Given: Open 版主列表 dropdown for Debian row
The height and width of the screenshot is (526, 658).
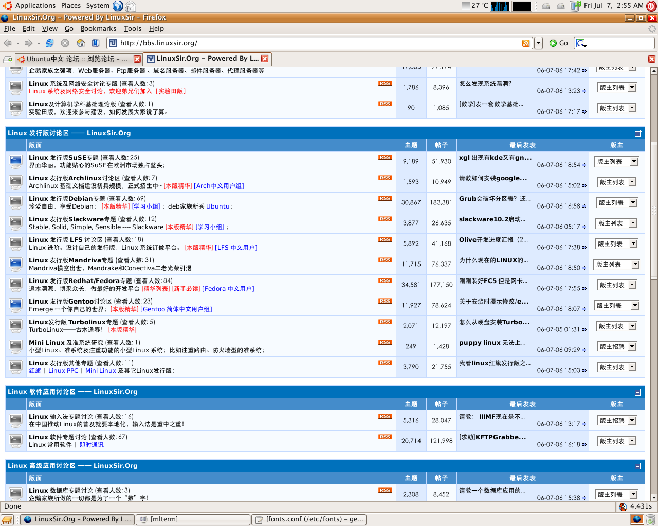Looking at the screenshot, I should 617,203.
